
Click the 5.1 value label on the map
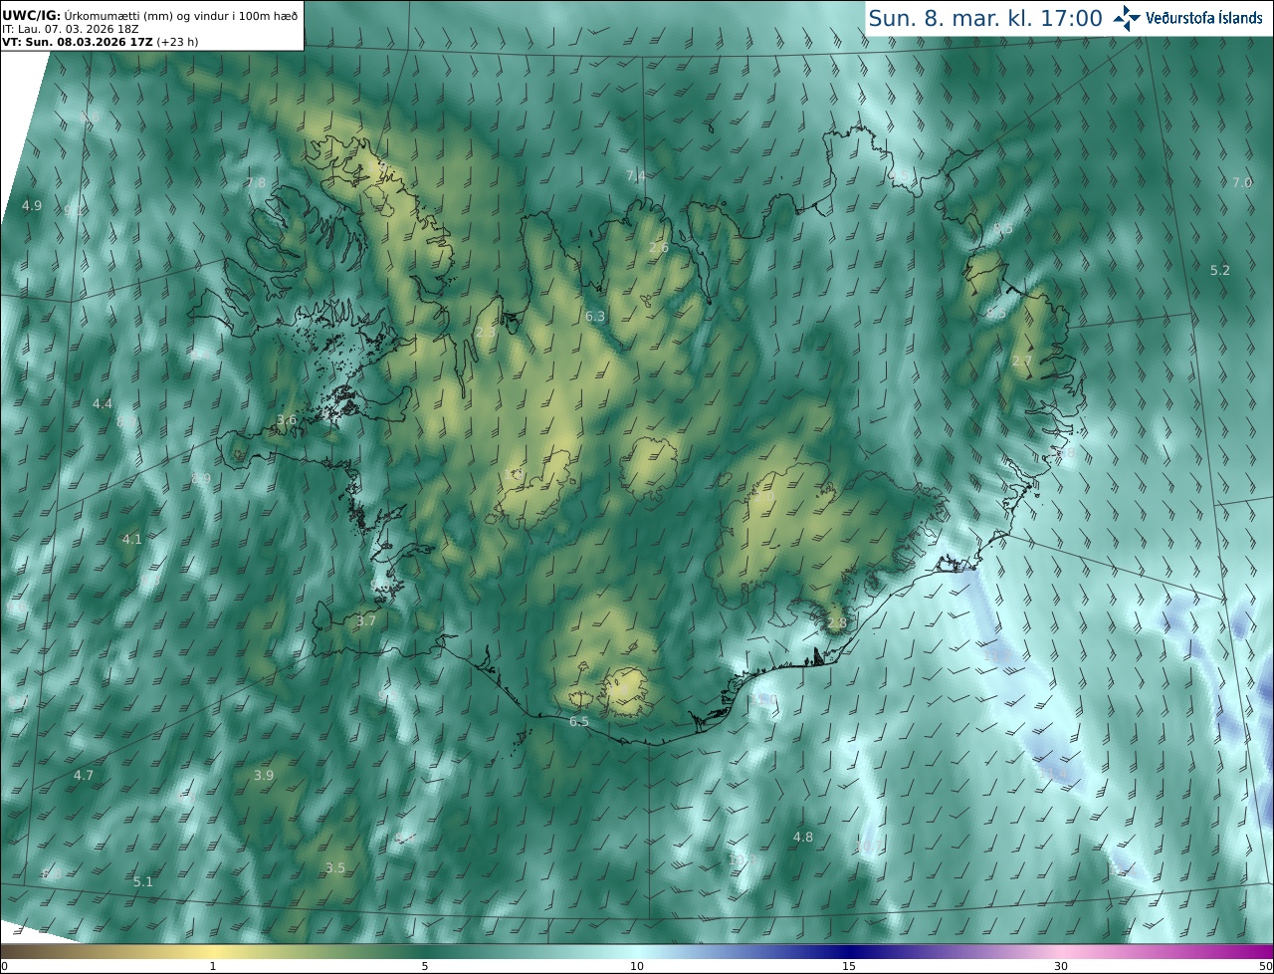click(143, 881)
